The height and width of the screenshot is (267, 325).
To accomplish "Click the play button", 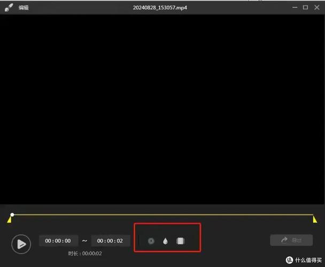I will [21, 244].
